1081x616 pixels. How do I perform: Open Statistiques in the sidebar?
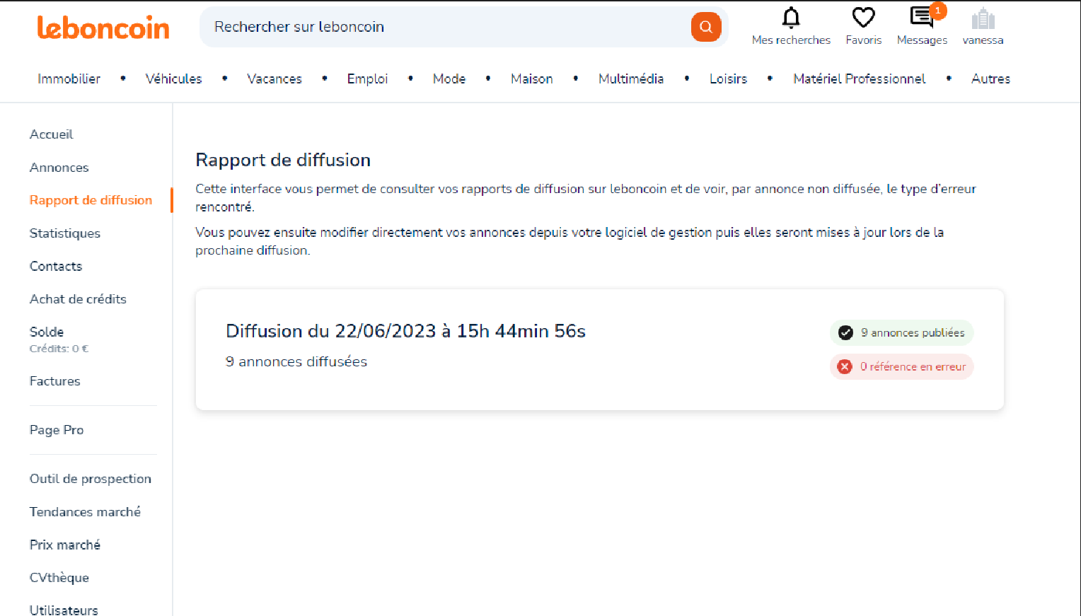coord(64,233)
